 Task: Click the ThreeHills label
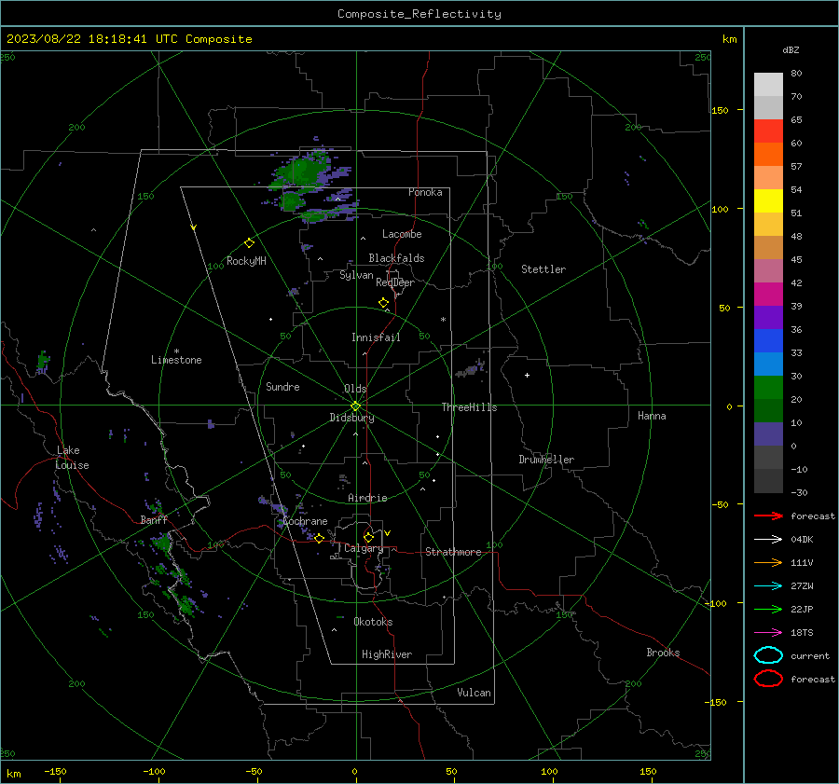coord(469,407)
